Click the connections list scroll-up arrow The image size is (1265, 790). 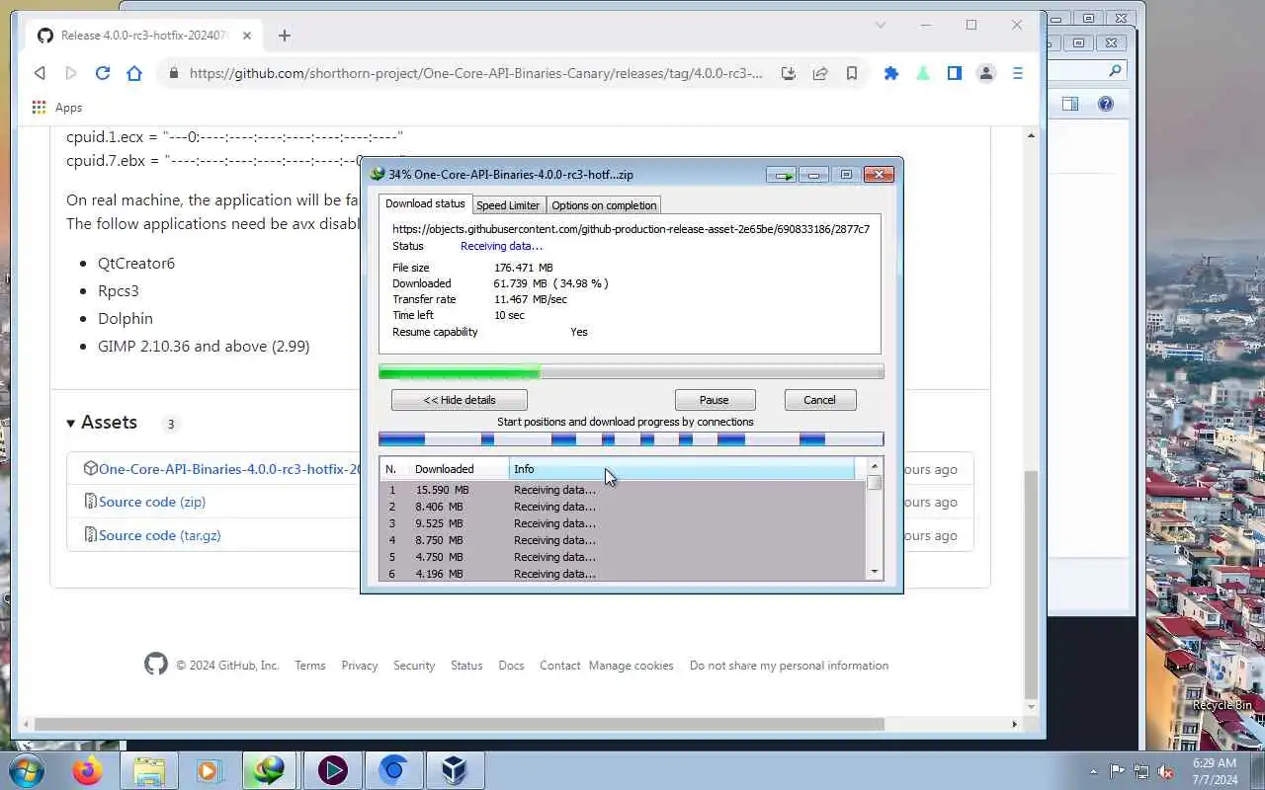875,466
